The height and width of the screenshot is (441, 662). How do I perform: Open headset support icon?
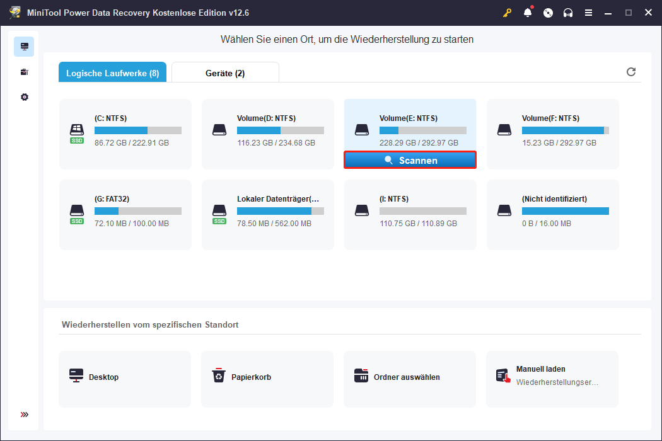coord(568,13)
